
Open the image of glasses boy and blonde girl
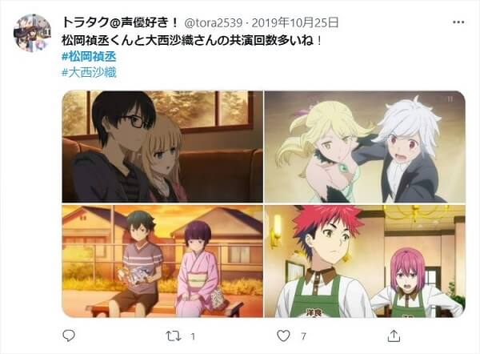pos(162,147)
